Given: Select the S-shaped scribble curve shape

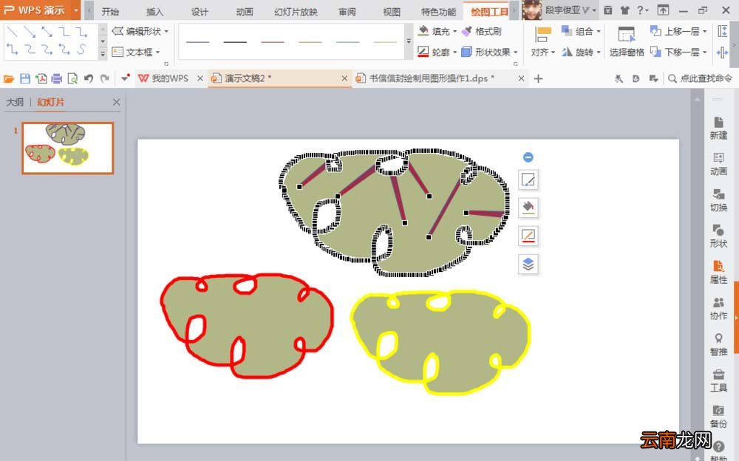Looking at the screenshot, I should click(81, 49).
